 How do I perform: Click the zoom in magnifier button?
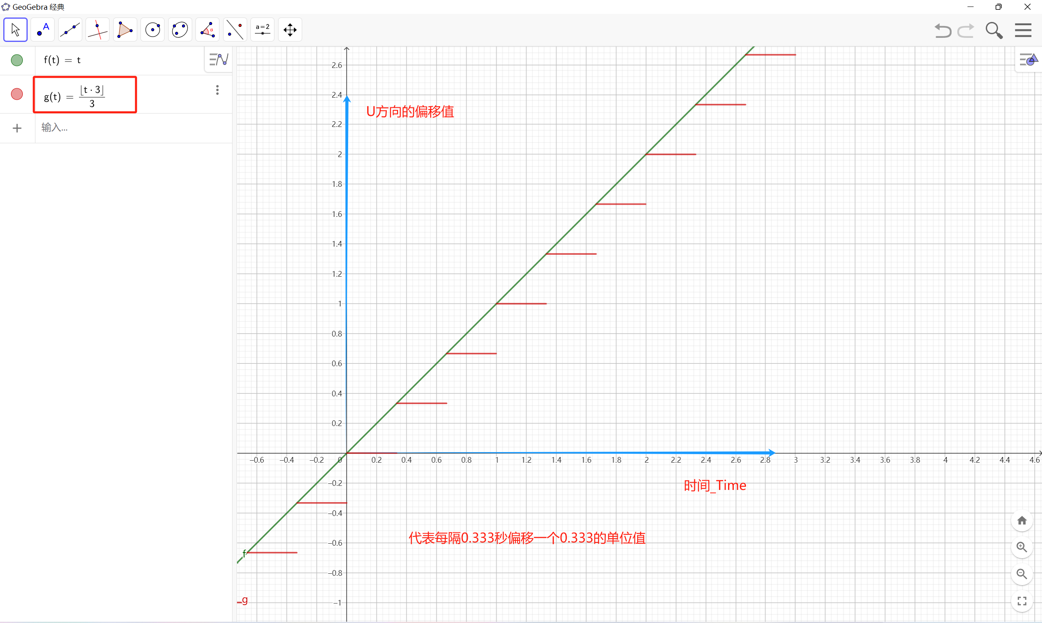1021,547
